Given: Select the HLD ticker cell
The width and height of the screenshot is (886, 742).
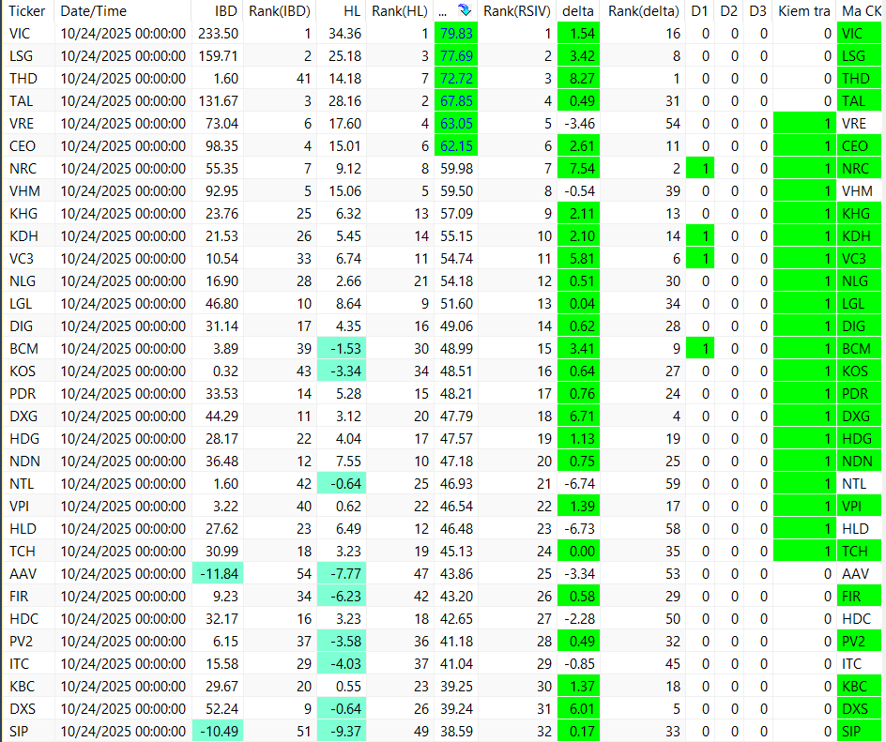Looking at the screenshot, I should tap(29, 528).
